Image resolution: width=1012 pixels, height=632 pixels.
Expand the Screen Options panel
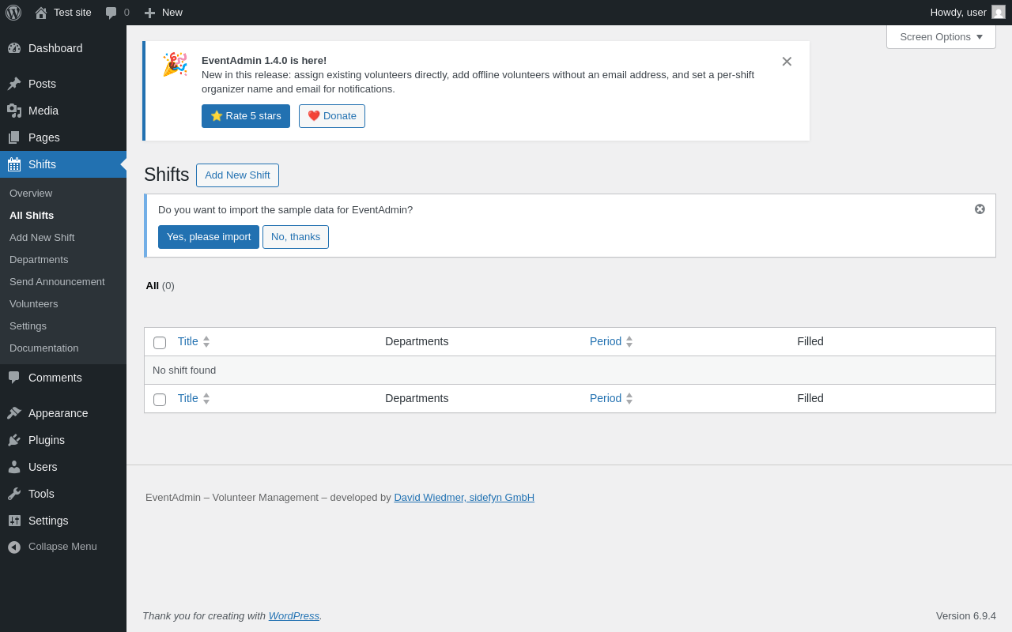pyautogui.click(x=941, y=36)
